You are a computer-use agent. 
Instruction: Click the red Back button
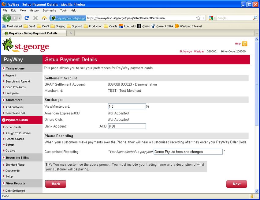56,184
